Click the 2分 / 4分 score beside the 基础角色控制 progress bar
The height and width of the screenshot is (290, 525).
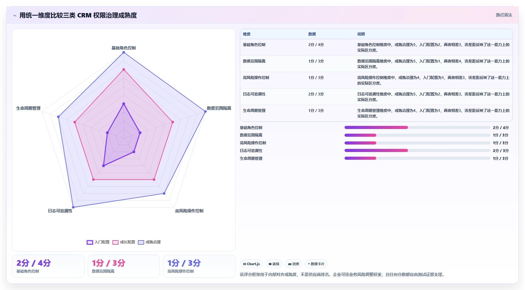point(501,127)
